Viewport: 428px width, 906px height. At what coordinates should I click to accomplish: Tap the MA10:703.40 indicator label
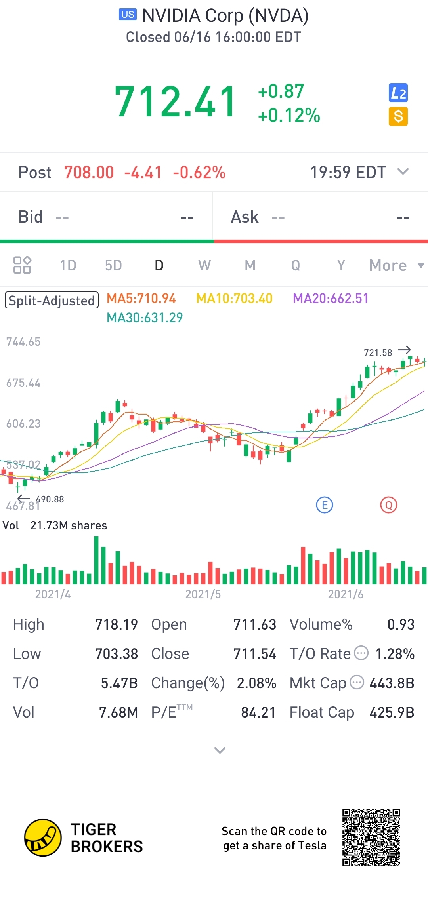pos(235,298)
